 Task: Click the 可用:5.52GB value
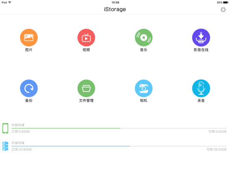point(217,131)
